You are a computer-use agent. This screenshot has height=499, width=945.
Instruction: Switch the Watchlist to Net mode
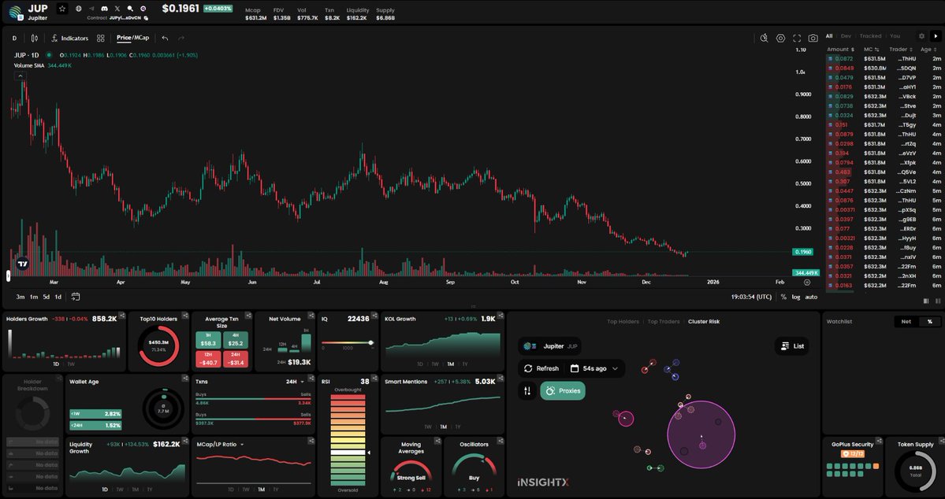(x=906, y=321)
